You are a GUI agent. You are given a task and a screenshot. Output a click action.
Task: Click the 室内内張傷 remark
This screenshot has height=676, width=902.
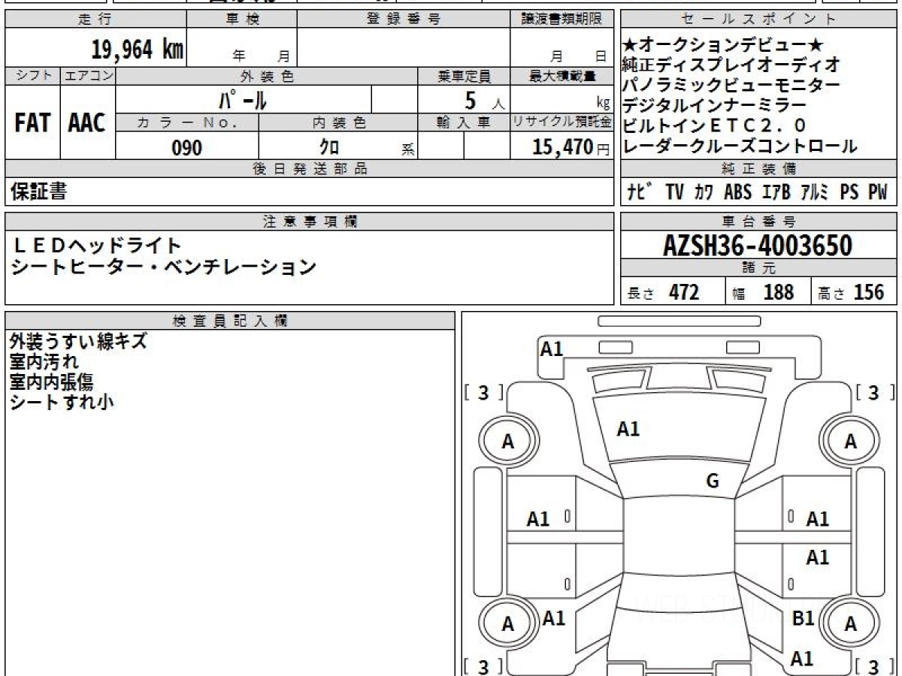coord(51,382)
